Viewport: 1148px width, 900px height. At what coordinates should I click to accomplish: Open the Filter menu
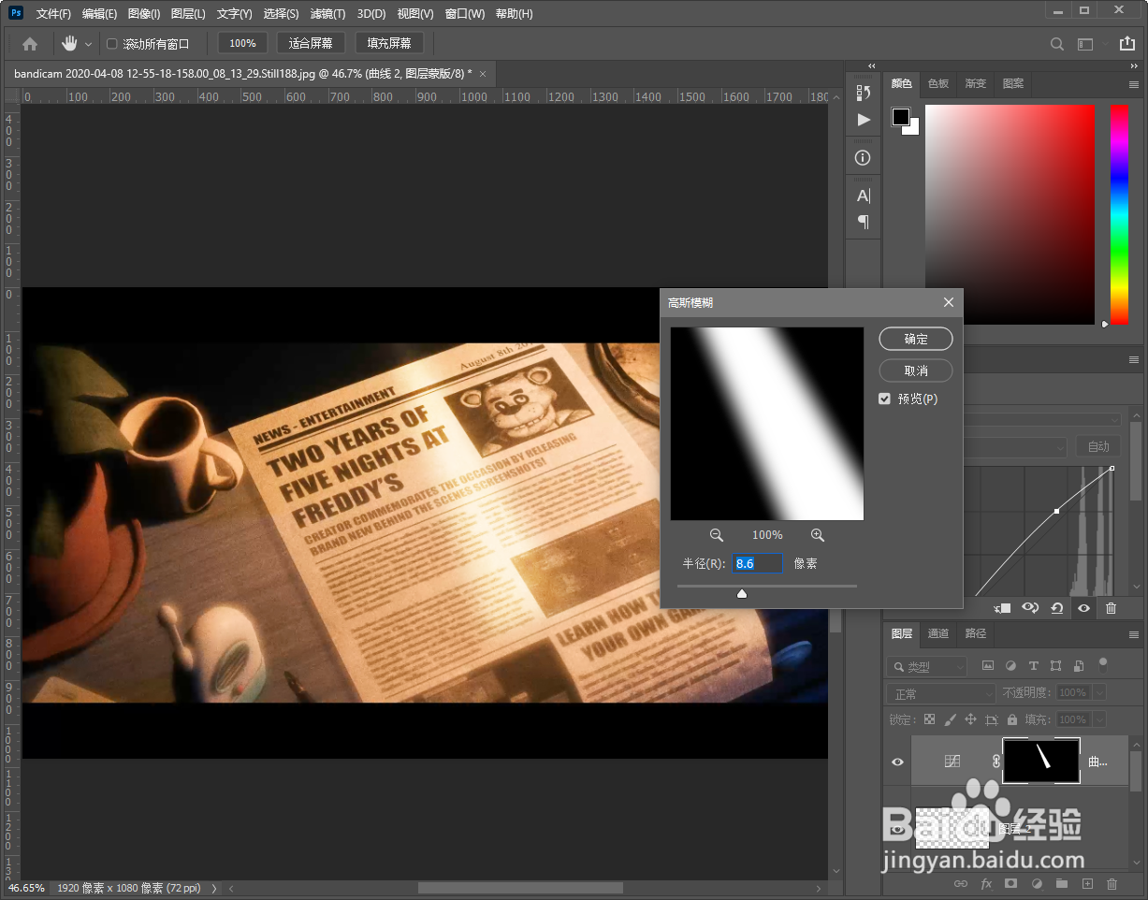[327, 14]
